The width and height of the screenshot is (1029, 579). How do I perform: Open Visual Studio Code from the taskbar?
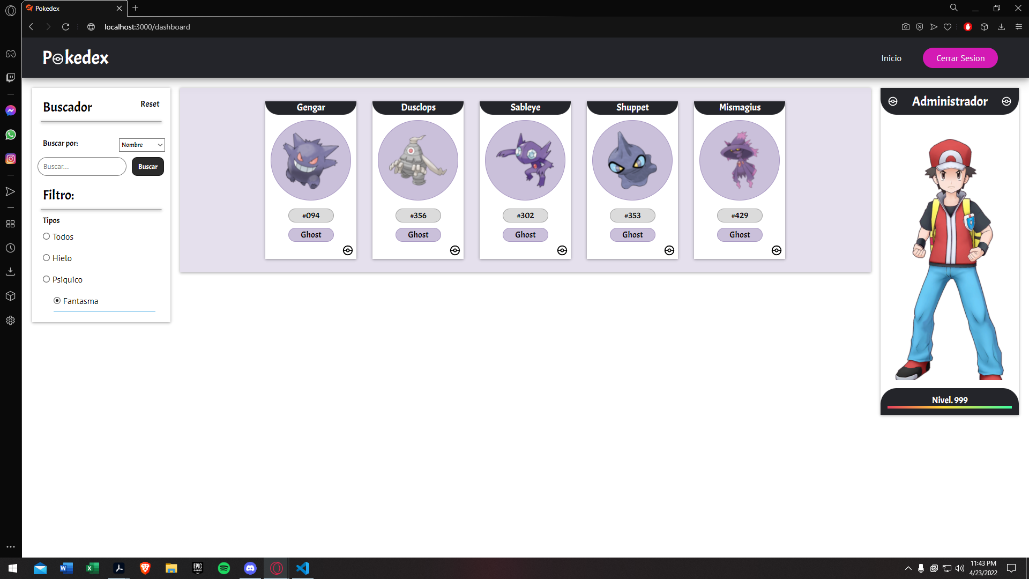pos(303,568)
